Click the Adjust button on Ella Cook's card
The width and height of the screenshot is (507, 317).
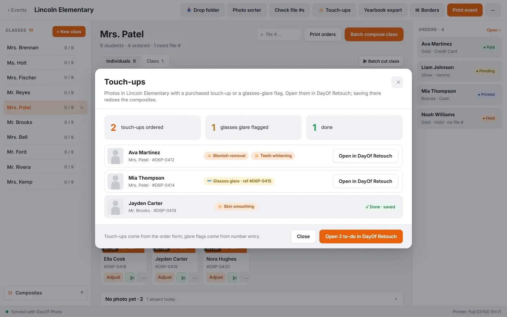coord(113,277)
